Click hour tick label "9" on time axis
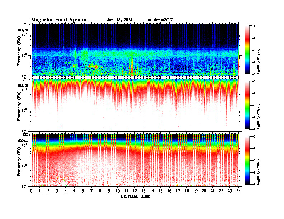 pos(109,191)
